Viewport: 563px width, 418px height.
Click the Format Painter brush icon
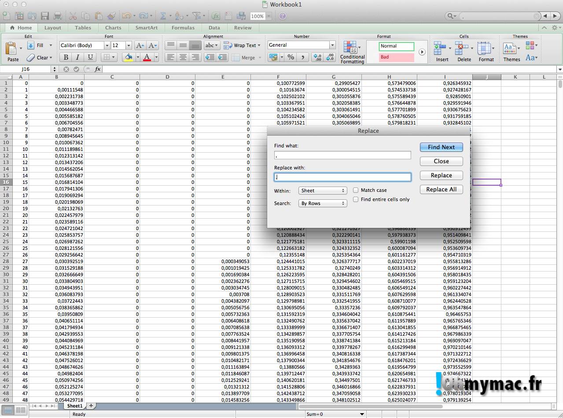click(111, 16)
